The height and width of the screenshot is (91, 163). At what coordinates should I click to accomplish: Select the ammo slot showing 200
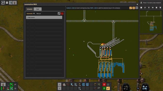click(8, 88)
